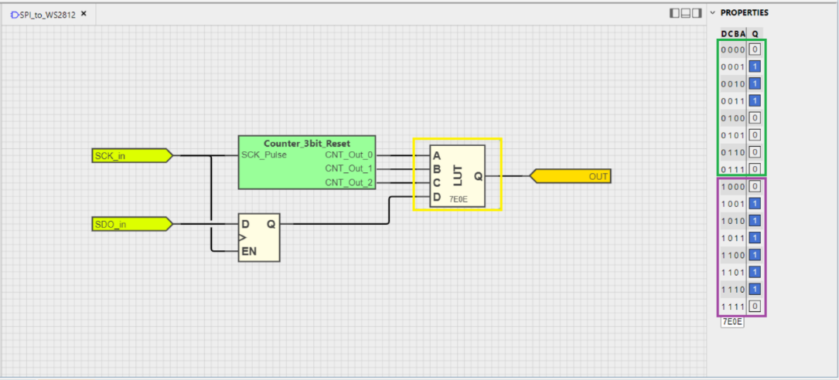Toggle left panel layout icon
Image resolution: width=839 pixels, height=380 pixels.
coord(675,13)
